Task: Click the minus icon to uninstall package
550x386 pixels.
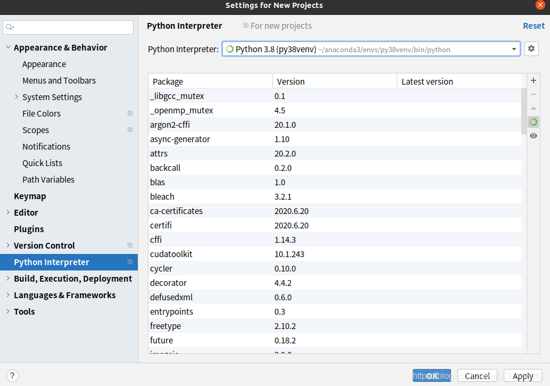Action: coord(534,94)
